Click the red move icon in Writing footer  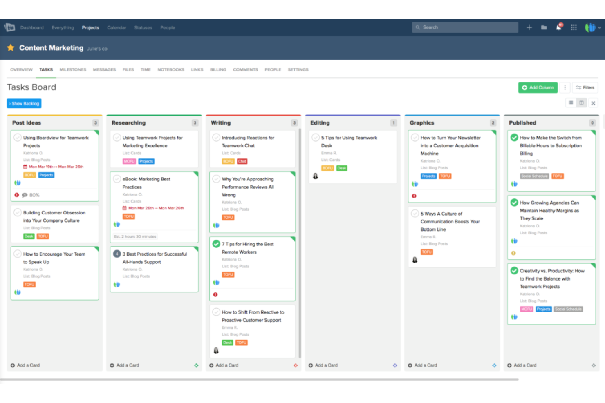[x=296, y=365]
